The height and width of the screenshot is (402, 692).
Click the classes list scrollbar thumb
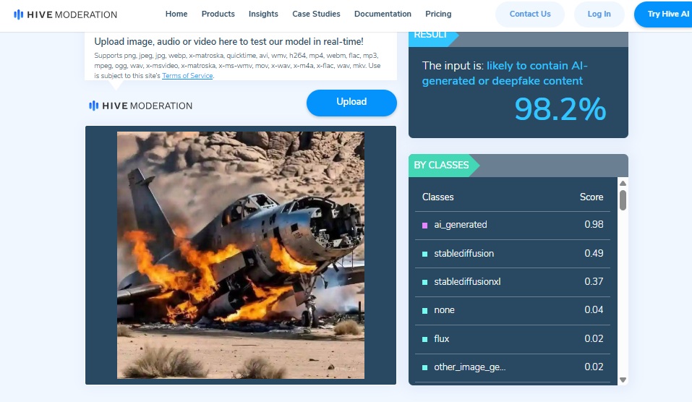623,200
